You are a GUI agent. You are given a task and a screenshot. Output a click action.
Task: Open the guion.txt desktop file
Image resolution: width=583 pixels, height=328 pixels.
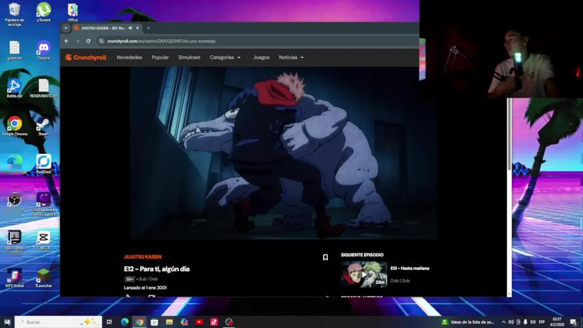pos(15,51)
